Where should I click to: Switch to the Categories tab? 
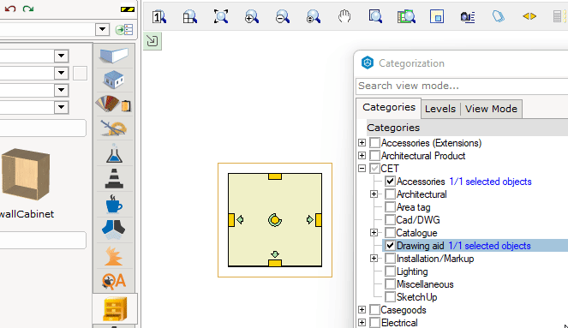pyautogui.click(x=389, y=108)
